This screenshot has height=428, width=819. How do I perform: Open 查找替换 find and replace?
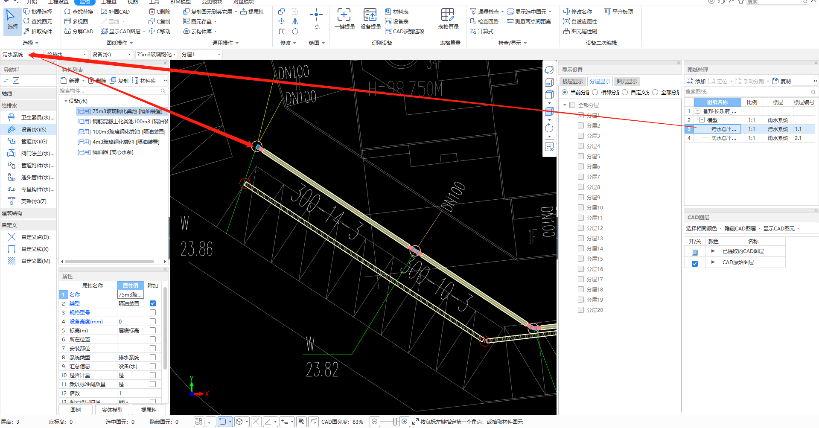[x=79, y=12]
